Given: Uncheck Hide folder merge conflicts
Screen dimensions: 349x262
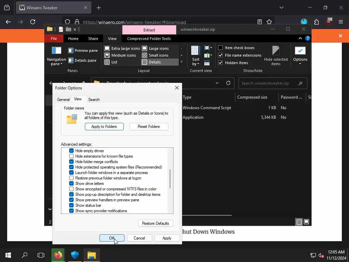Looking at the screenshot, I should [72, 162].
